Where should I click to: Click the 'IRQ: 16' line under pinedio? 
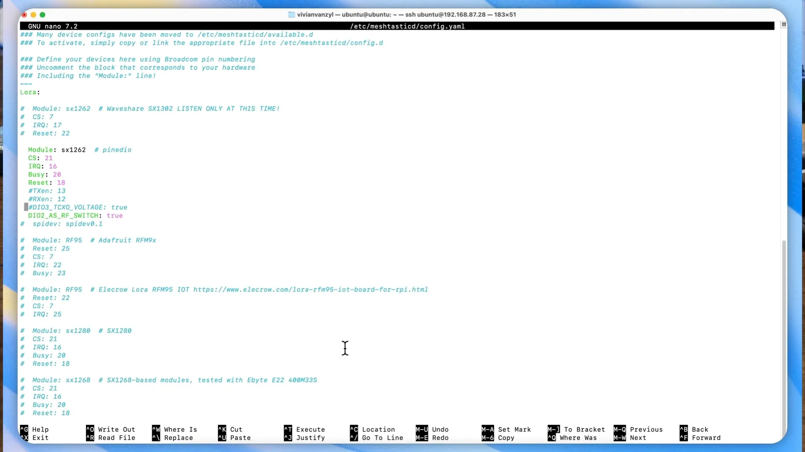point(42,166)
